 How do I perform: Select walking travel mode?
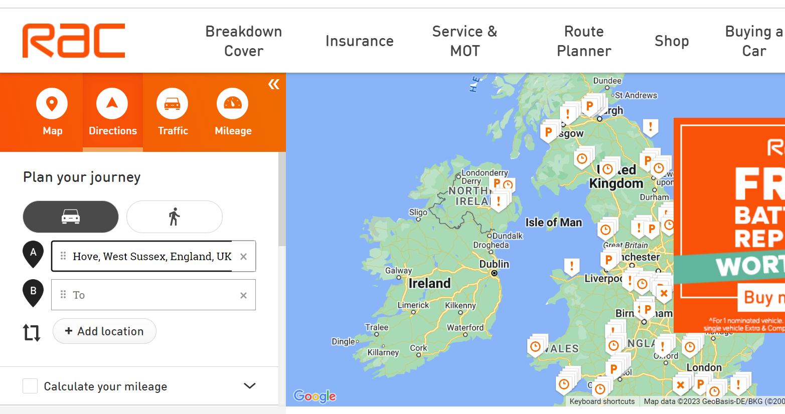pos(175,217)
